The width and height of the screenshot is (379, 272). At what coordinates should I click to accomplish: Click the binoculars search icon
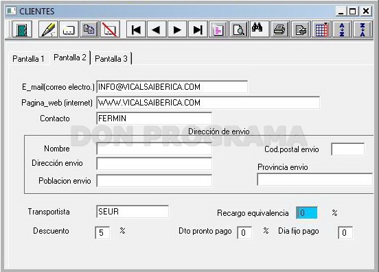click(x=260, y=29)
